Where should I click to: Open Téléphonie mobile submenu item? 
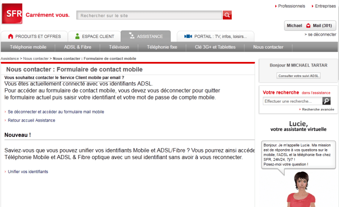point(28,47)
